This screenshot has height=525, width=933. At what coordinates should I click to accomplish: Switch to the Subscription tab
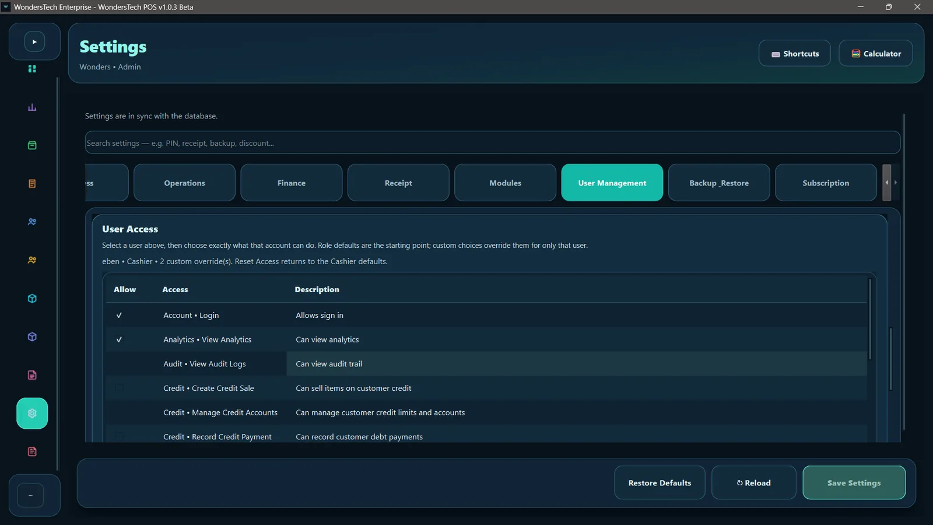click(x=826, y=183)
